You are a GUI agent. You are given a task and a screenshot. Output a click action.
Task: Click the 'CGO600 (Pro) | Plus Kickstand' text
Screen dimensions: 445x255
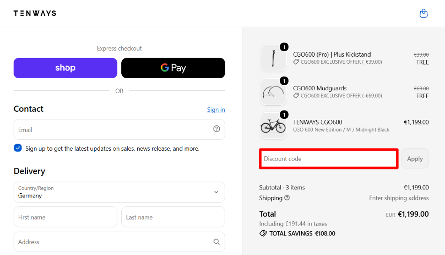click(332, 54)
